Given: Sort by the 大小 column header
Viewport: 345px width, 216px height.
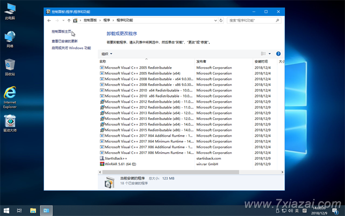Looking at the screenshot, I should click(x=281, y=61).
